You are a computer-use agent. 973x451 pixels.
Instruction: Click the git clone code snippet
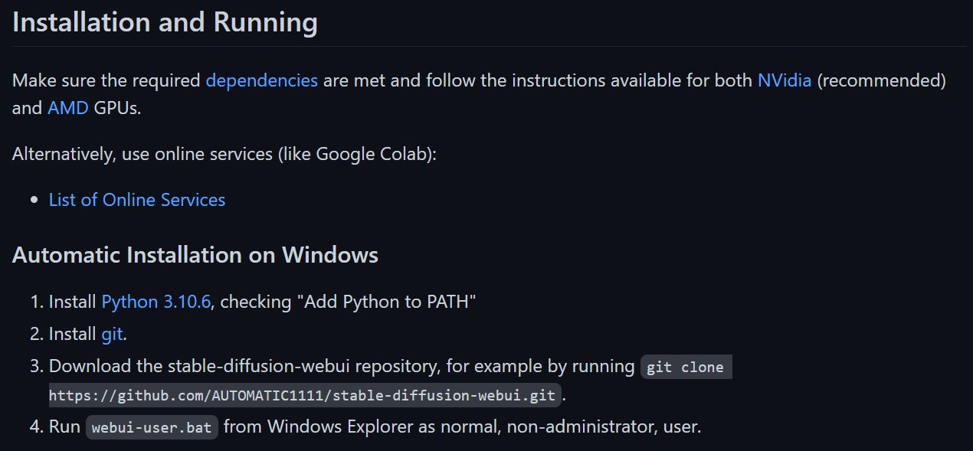coord(685,367)
